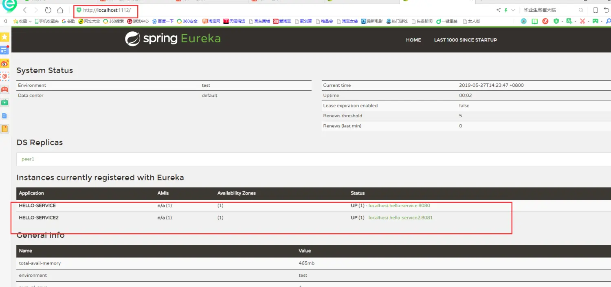
Task: Open the blue document sidebar icon
Action: point(4,116)
